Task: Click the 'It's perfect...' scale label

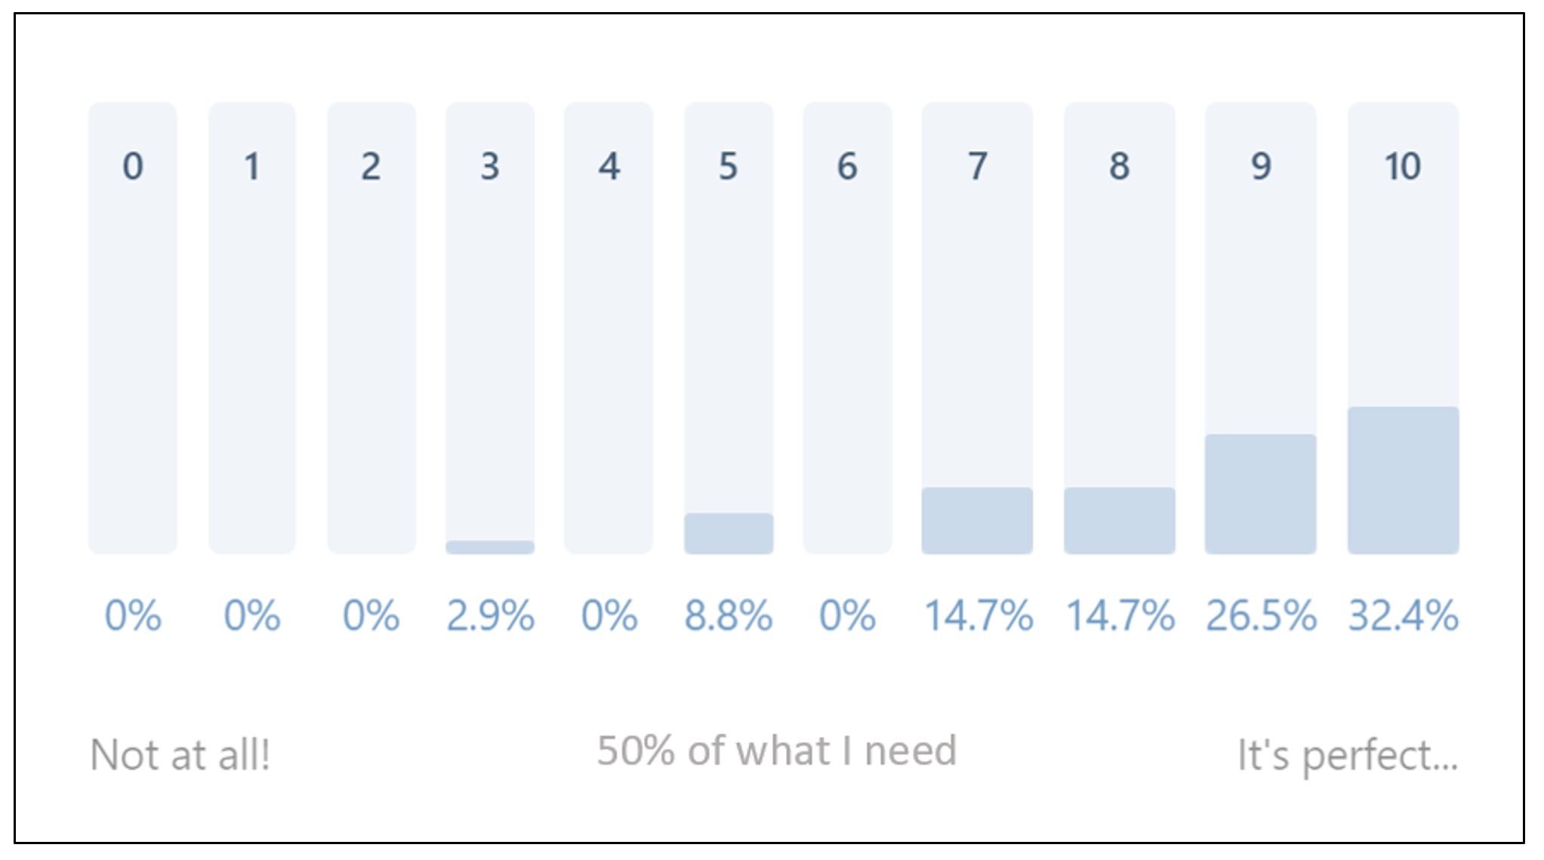Action: tap(1348, 756)
